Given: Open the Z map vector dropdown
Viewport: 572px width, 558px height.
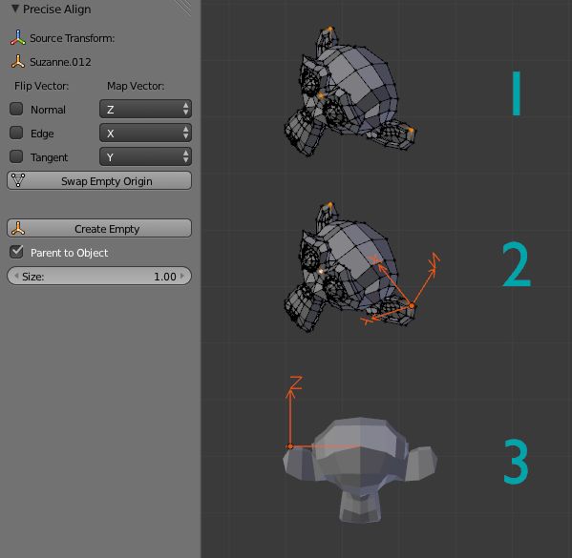Looking at the screenshot, I should coord(145,109).
